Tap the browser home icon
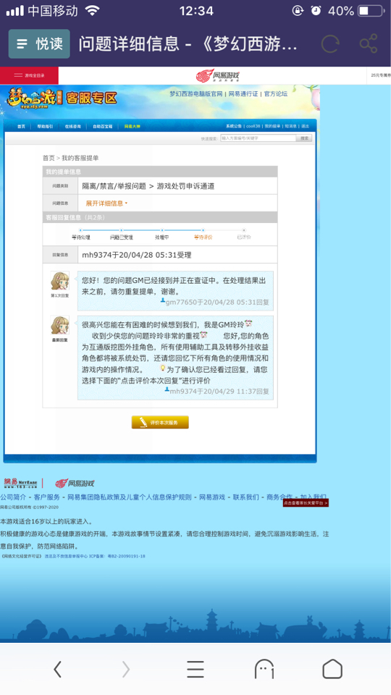 332,669
